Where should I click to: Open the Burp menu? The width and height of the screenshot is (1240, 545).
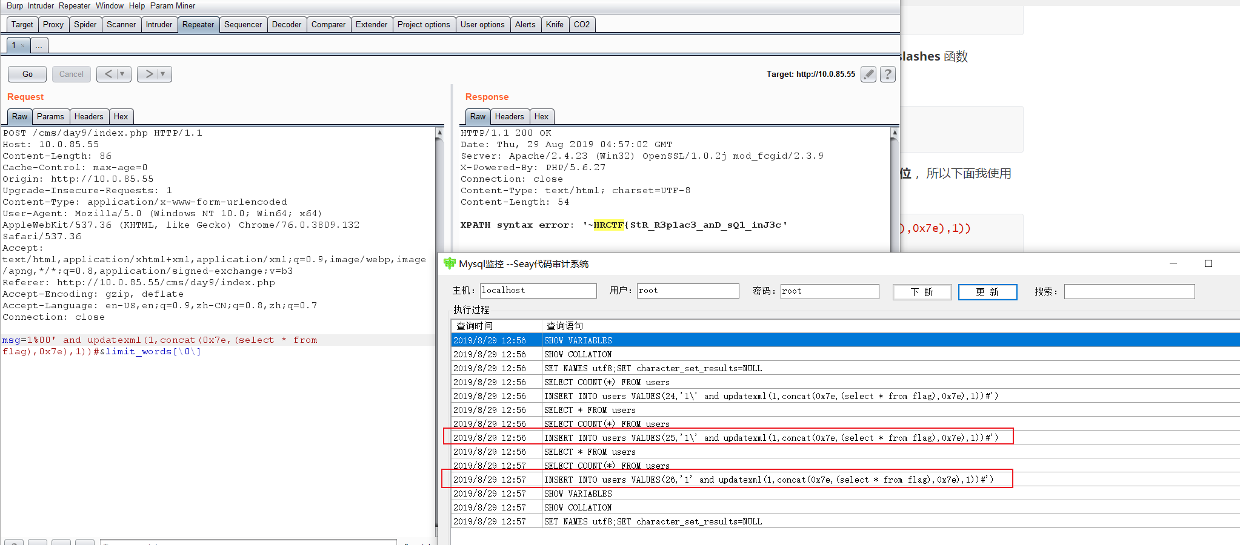point(15,5)
